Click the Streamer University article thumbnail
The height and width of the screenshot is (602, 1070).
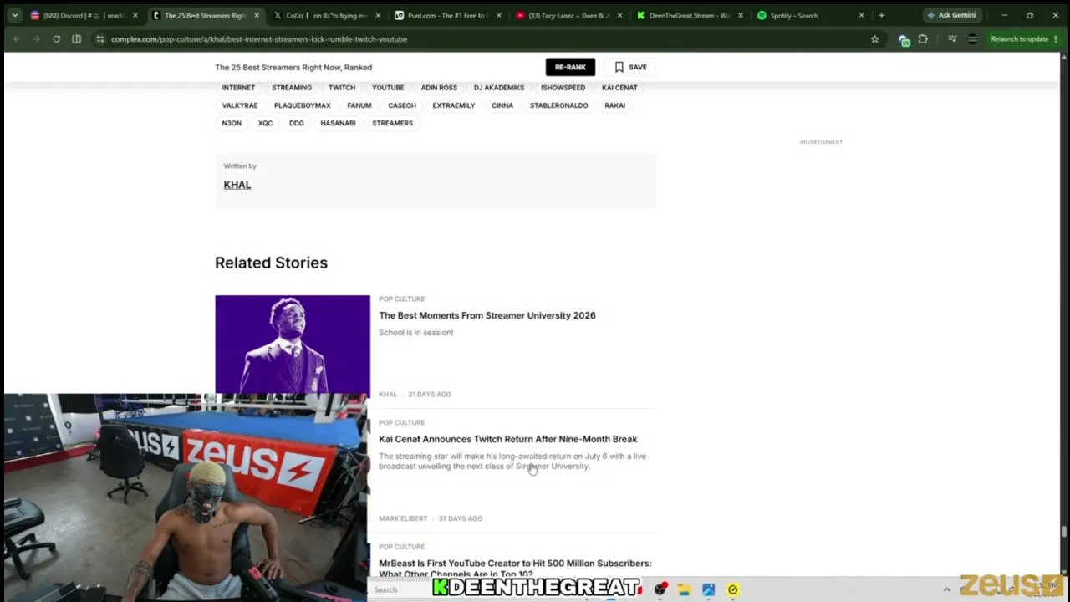(x=293, y=344)
